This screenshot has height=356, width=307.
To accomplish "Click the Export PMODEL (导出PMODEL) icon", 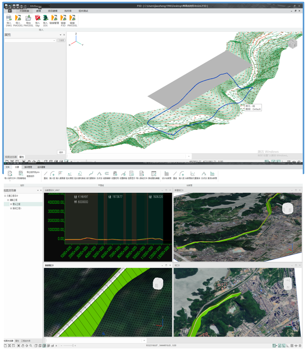I will point(28,20).
